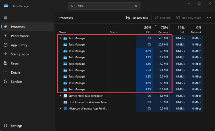Image resolution: width=215 pixels, height=131 pixels.
Task: Click the Service Host gear icon
Action: coord(65,96)
